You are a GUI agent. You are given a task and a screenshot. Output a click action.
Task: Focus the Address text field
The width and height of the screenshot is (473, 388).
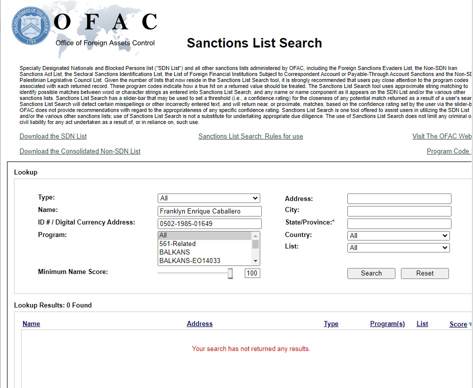[399, 198]
